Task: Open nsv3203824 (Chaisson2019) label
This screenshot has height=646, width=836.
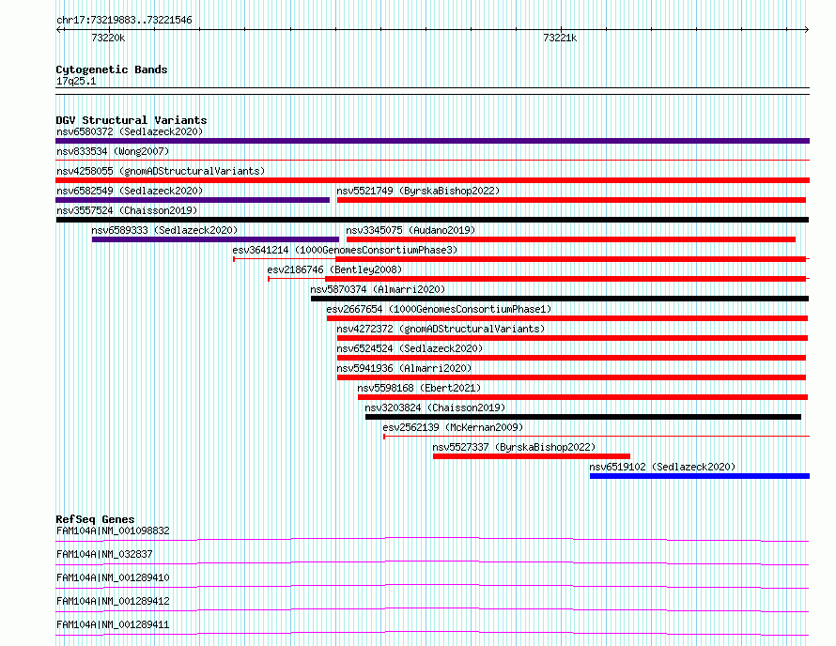Action: (x=435, y=408)
